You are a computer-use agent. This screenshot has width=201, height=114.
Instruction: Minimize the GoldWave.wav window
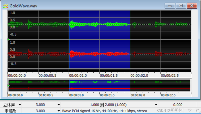pos(170,6)
